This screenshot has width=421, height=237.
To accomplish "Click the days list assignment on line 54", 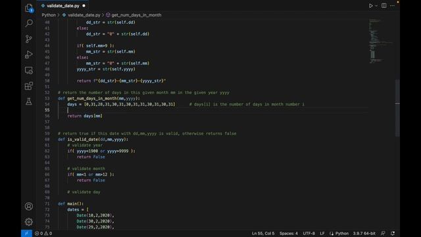I will click(x=121, y=104).
